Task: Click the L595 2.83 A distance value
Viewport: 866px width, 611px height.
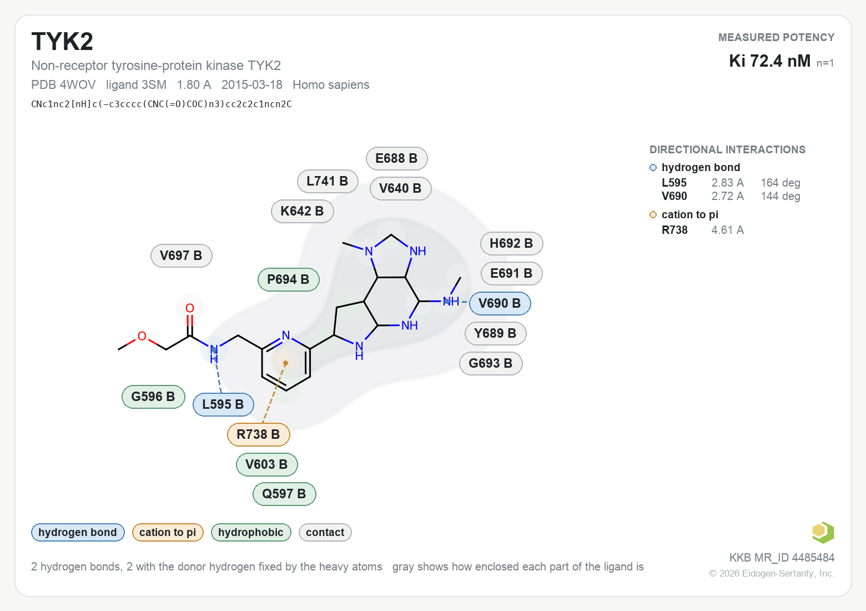Action: coord(727,183)
